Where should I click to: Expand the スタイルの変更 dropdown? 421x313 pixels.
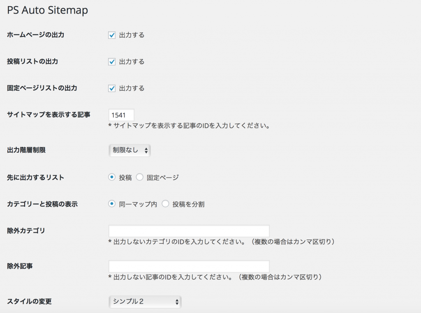pos(145,302)
